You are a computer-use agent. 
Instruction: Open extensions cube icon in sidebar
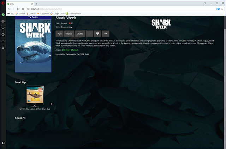pyautogui.click(x=3, y=48)
